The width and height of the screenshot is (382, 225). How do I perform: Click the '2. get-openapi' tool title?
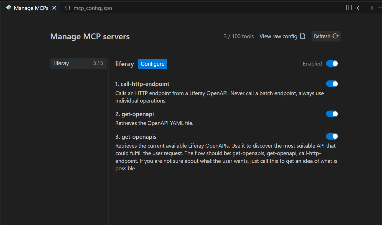coord(134,114)
